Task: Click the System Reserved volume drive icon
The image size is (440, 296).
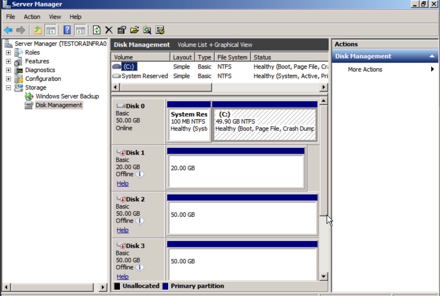Action: (x=117, y=76)
